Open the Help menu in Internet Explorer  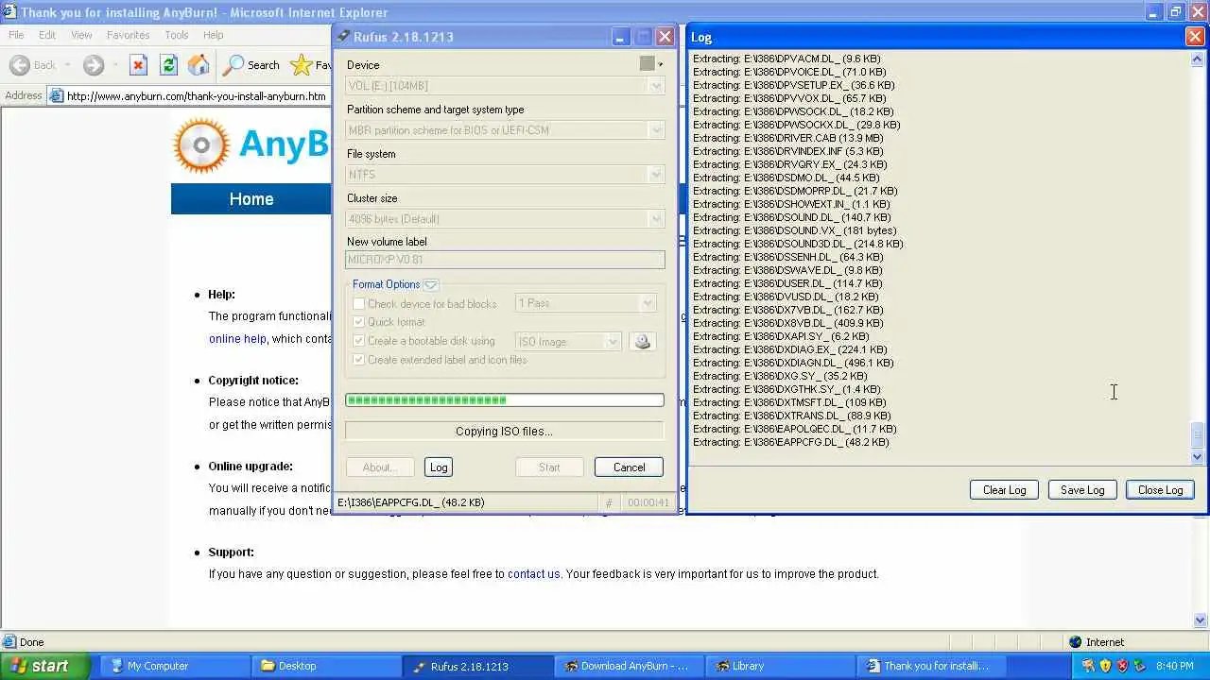click(x=214, y=35)
